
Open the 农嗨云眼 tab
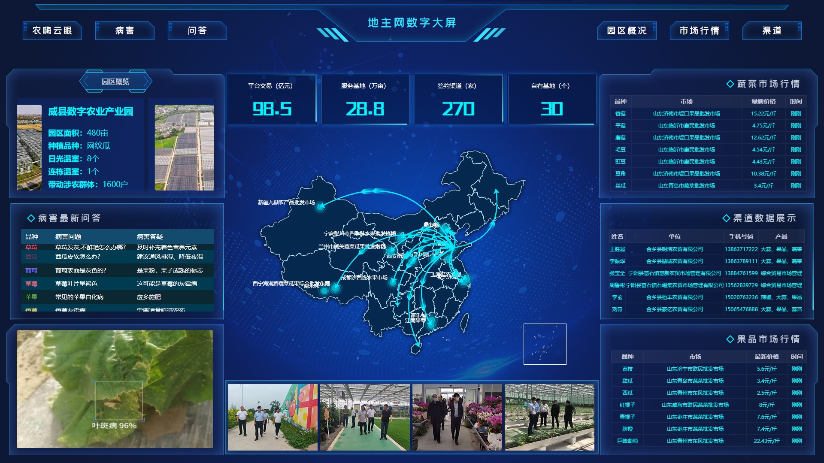click(52, 30)
